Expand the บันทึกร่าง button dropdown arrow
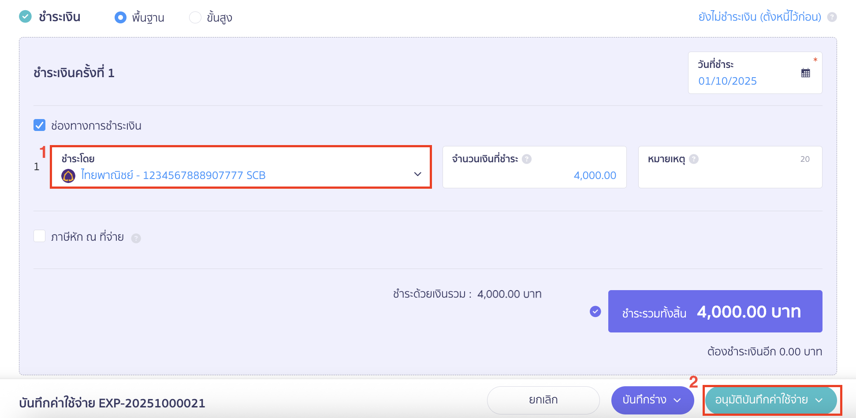856x418 pixels. pos(678,400)
